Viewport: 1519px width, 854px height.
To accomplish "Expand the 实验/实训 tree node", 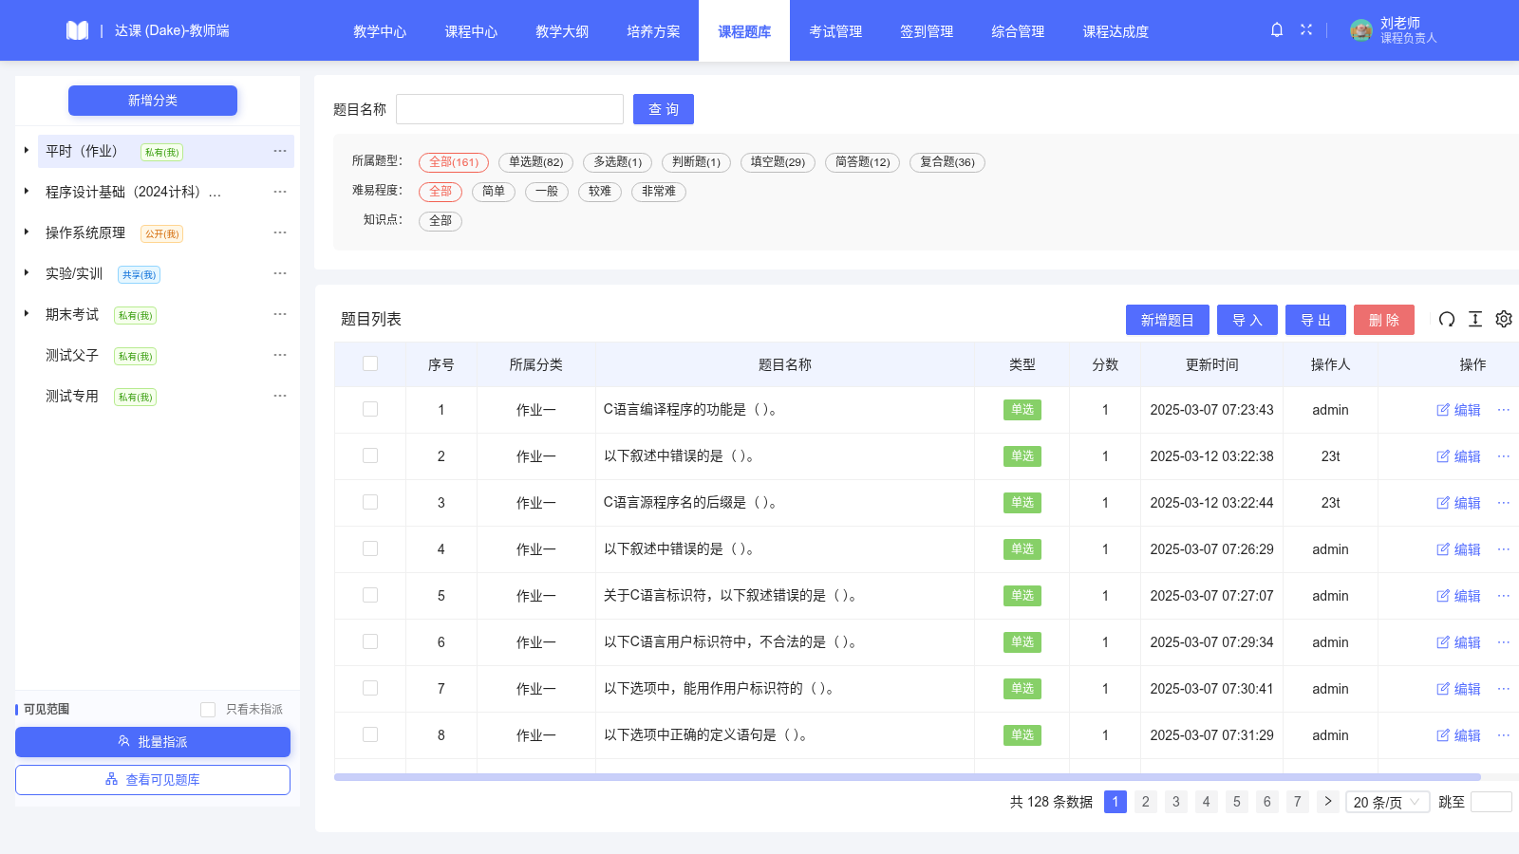I will (x=27, y=272).
